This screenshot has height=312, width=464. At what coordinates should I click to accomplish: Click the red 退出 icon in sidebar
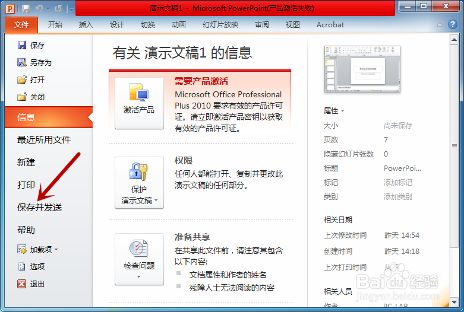22,284
